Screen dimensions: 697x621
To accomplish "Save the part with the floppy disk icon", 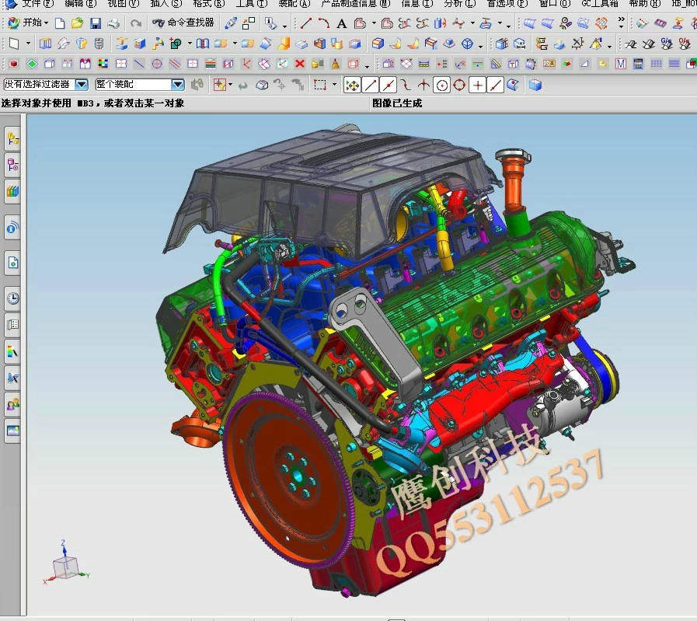I will click(x=96, y=23).
